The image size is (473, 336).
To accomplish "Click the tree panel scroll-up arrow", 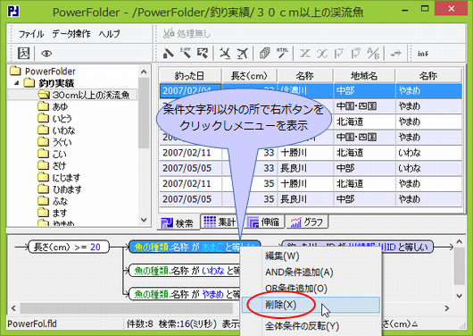I will (x=144, y=71).
